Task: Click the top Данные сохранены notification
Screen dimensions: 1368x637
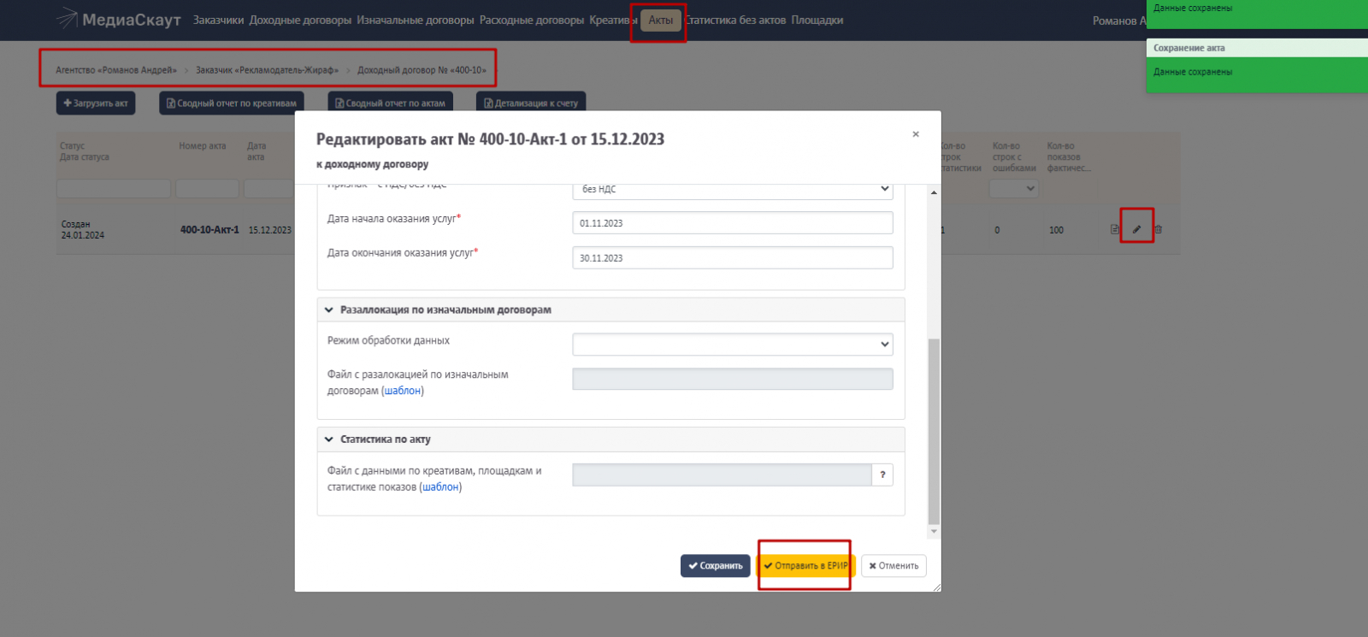Action: coord(1257,14)
